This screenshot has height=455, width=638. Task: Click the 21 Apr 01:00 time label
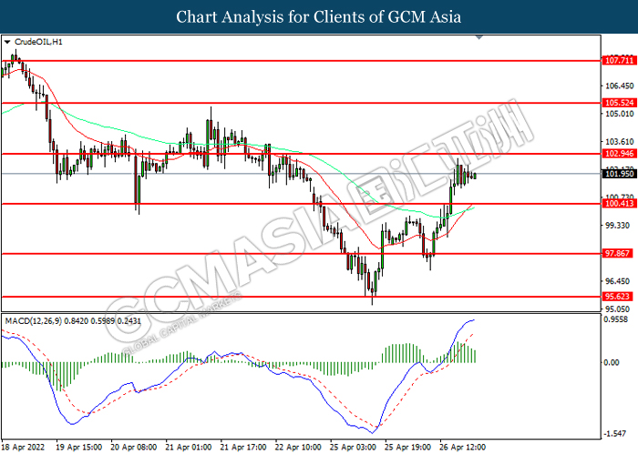click(x=189, y=448)
